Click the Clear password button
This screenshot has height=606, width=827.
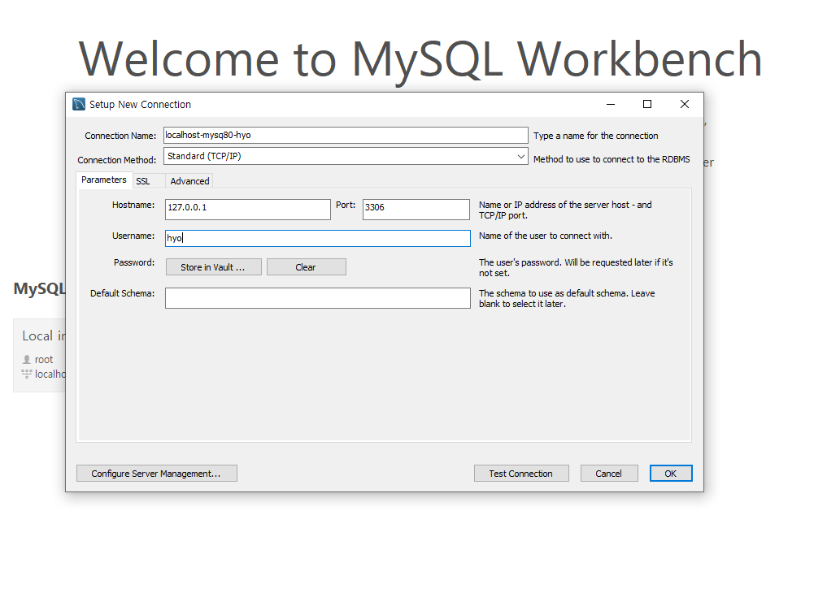click(x=307, y=266)
